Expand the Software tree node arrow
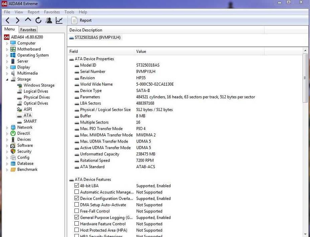Image resolution: width=310 pixels, height=237 pixels. 7,146
